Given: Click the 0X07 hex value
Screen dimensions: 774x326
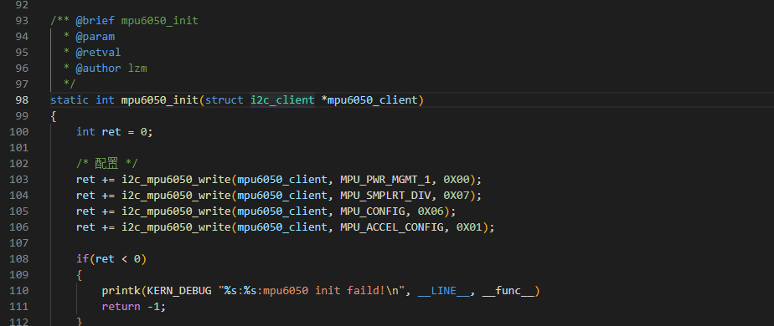Looking at the screenshot, I should [456, 196].
